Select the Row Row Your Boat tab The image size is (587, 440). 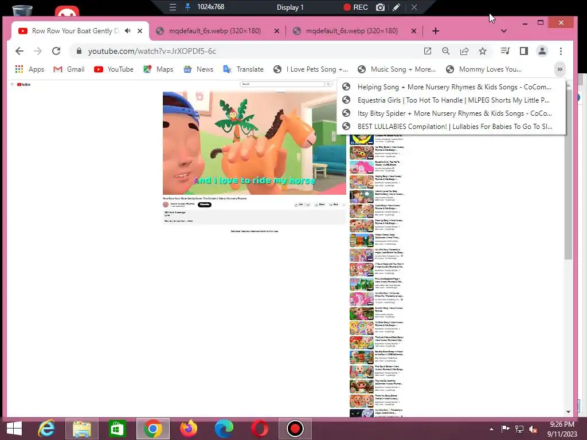[x=75, y=31]
